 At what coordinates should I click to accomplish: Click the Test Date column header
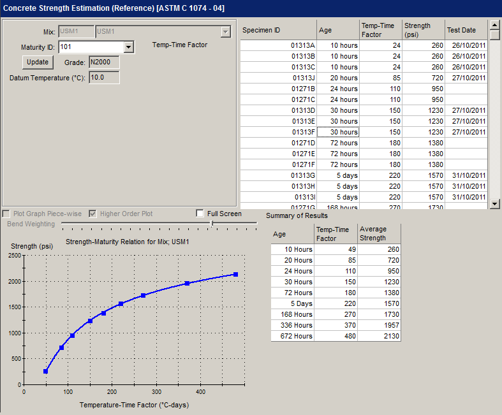[466, 30]
